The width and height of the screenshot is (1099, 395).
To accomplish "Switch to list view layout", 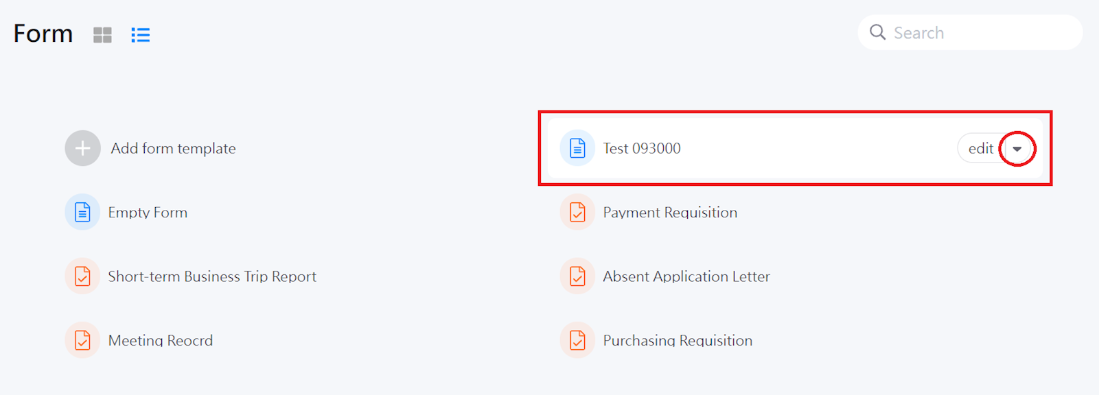I will pos(141,35).
